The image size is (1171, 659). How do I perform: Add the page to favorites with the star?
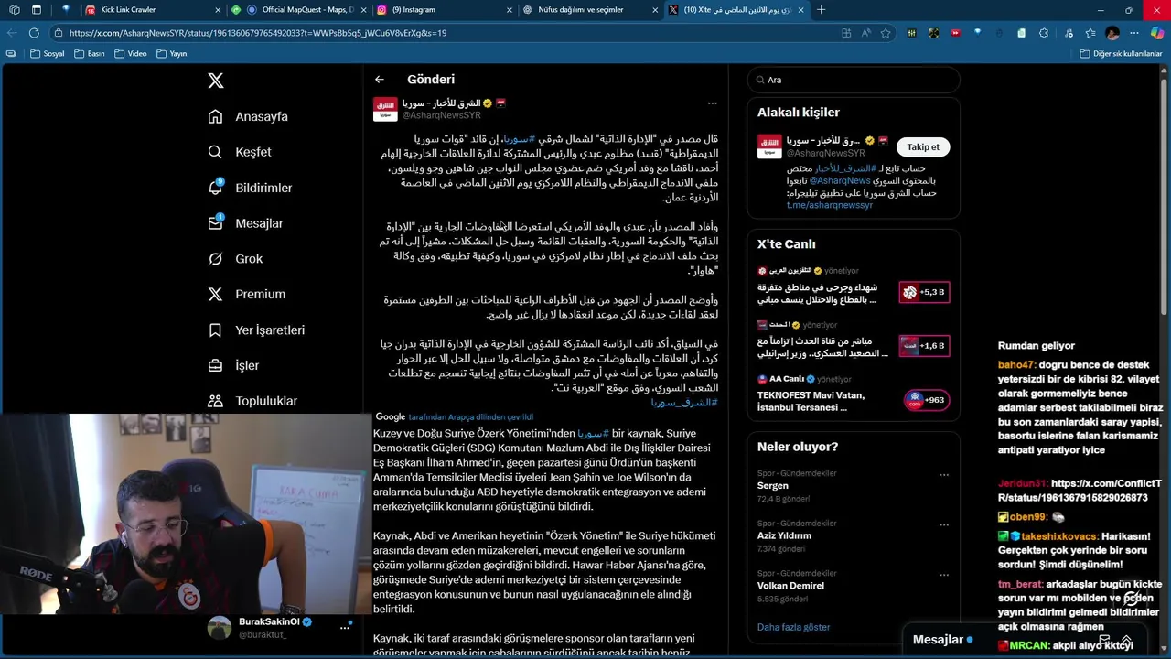886,33
